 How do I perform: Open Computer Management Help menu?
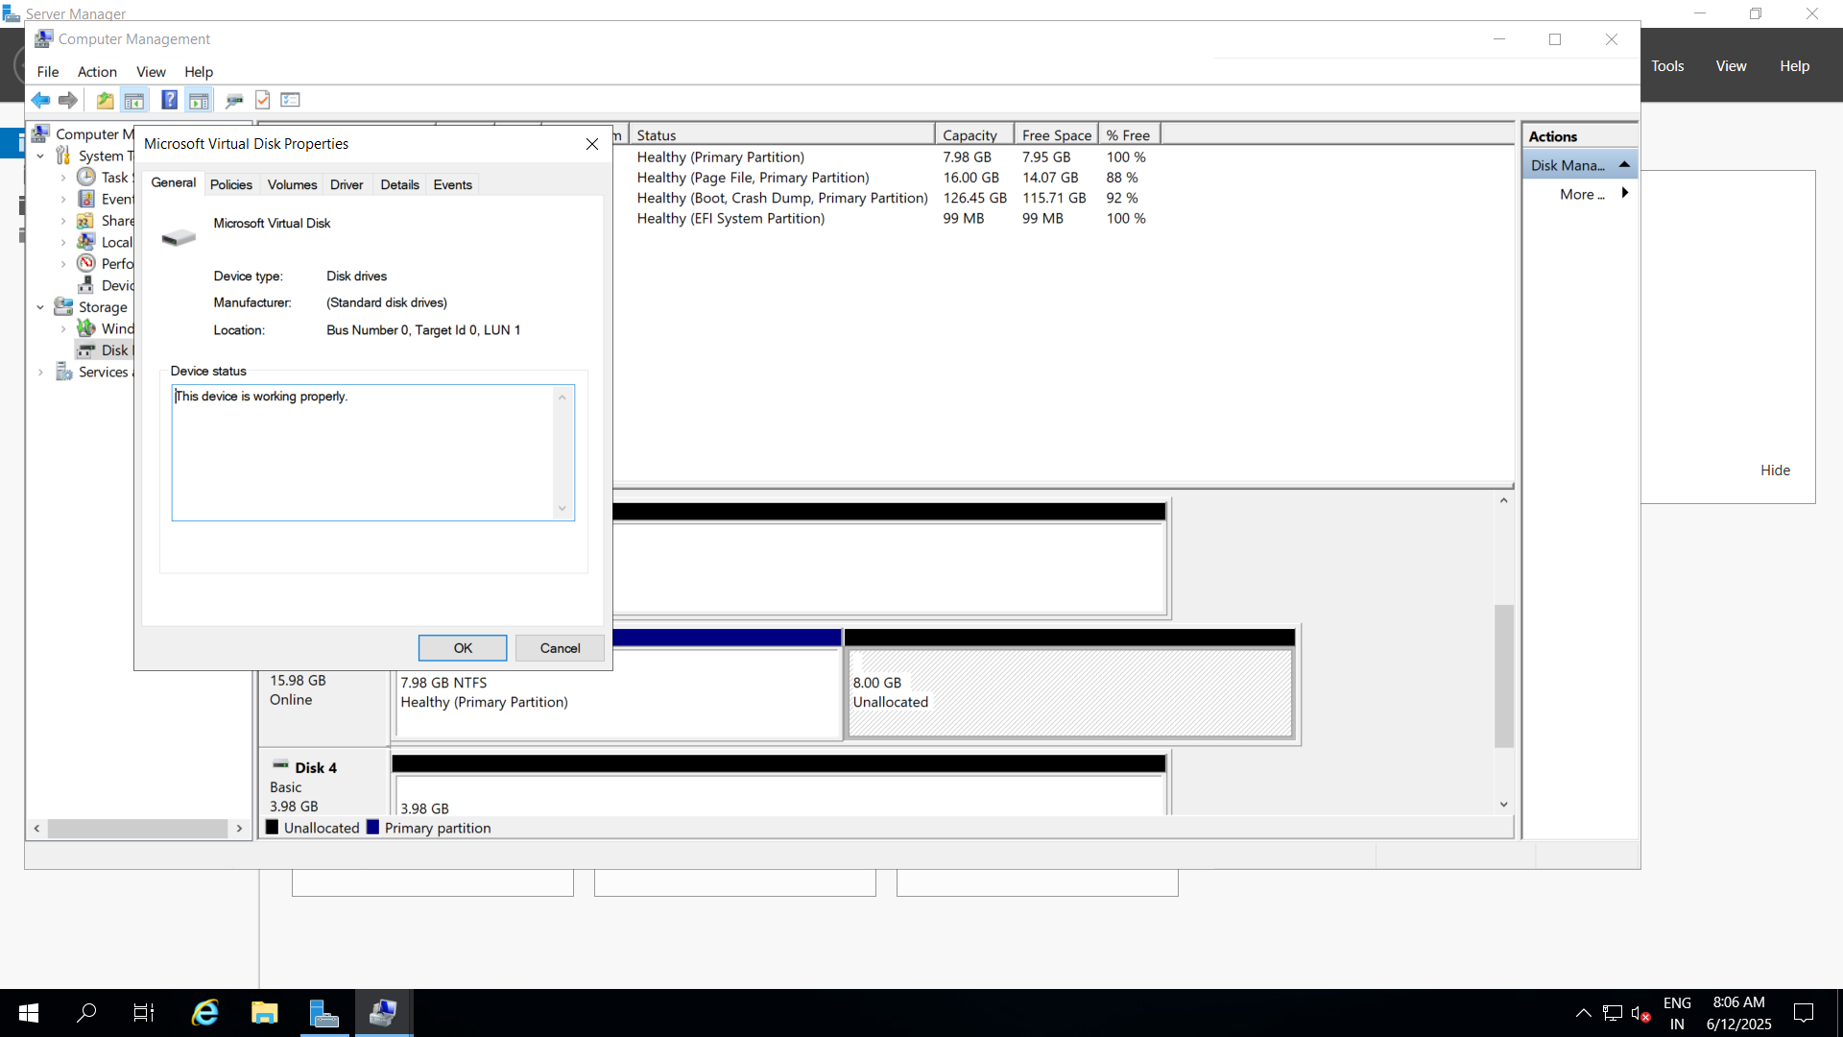coord(199,72)
